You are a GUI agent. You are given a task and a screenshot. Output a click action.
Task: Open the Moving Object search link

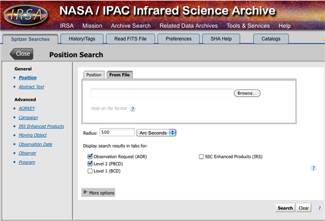coord(32,135)
